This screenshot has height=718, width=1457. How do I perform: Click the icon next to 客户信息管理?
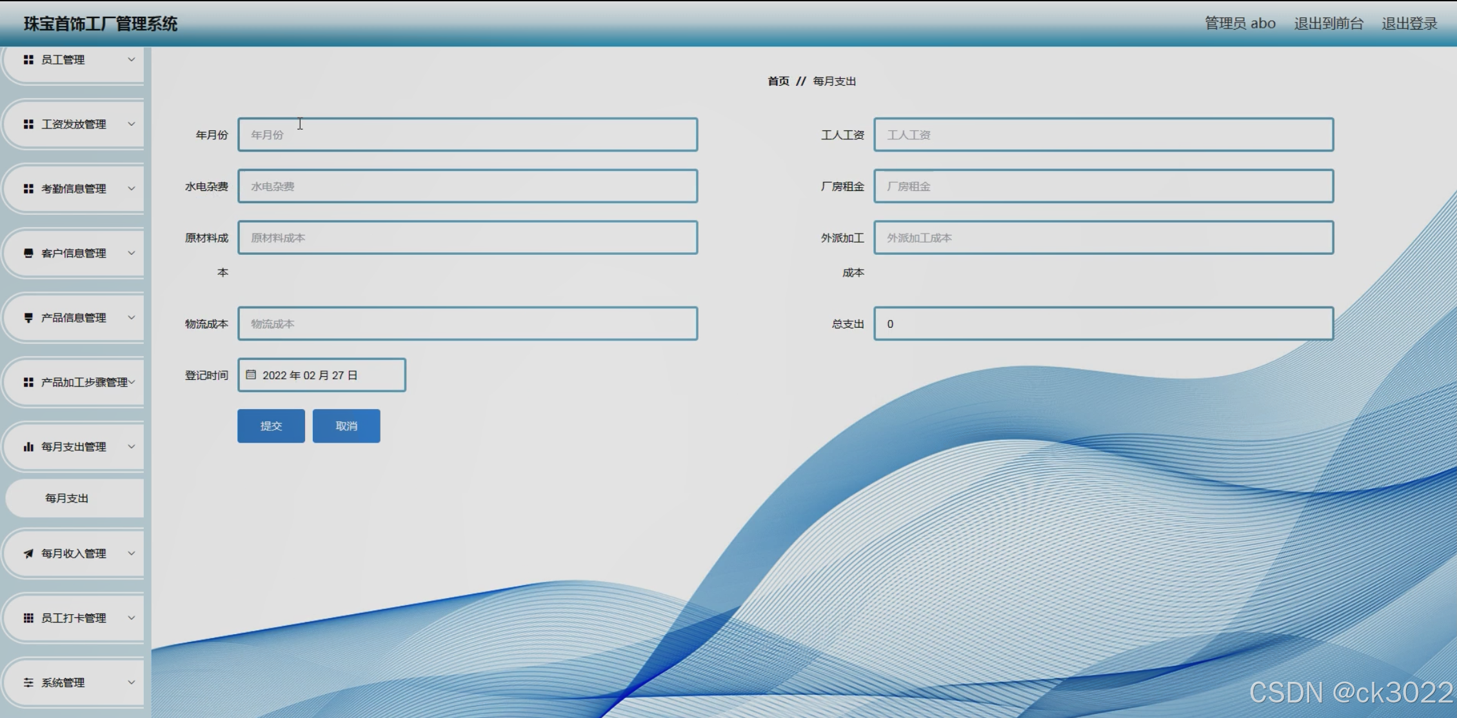pos(28,253)
